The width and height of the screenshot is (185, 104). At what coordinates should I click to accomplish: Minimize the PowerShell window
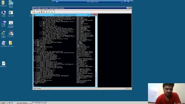click(x=88, y=14)
